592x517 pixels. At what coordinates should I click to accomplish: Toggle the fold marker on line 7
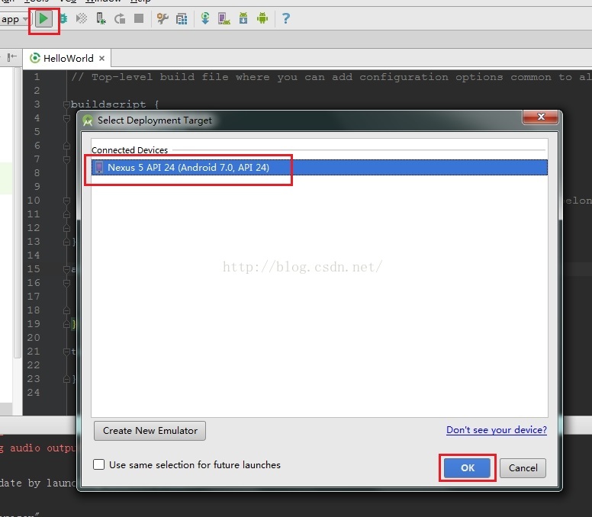pyautogui.click(x=66, y=159)
